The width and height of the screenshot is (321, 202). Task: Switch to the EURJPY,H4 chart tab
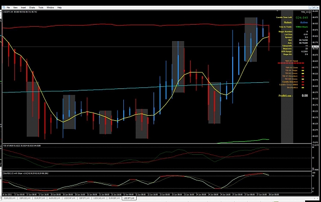40,198
